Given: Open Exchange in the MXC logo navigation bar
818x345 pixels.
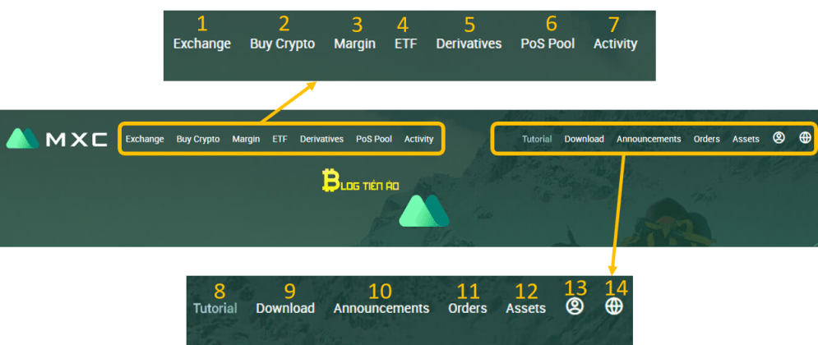Looking at the screenshot, I should pyautogui.click(x=145, y=139).
